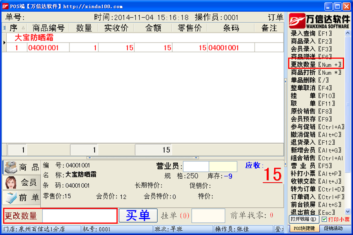Click the 商品 button with the box icon
The height and width of the screenshot is (235, 353).
(x=22, y=167)
